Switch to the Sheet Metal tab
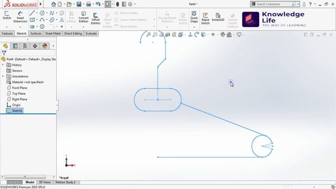The height and width of the screenshot is (189, 336). pyautogui.click(x=52, y=34)
